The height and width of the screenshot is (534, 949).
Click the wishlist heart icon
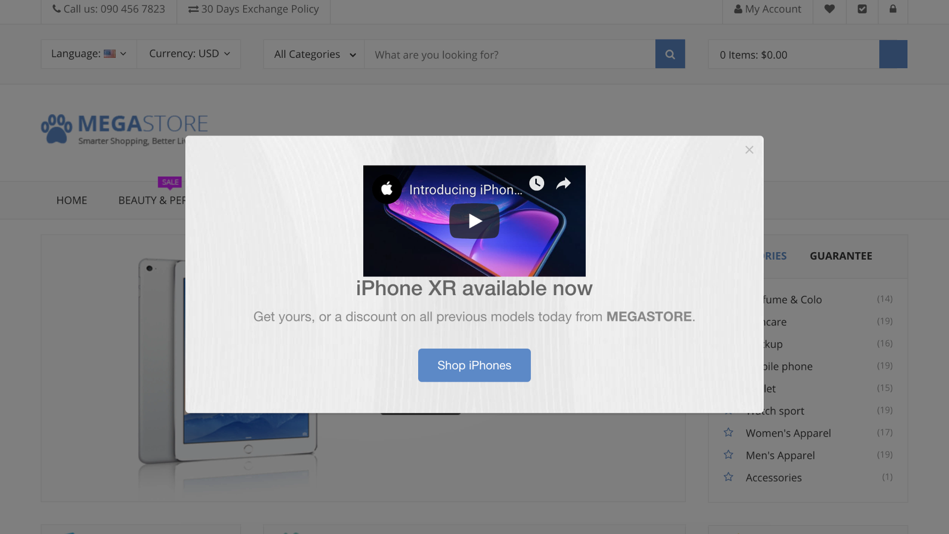coord(830,8)
